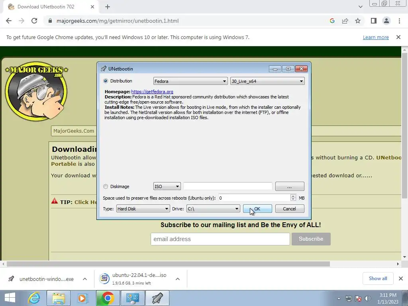Click the vertical page scrollbar
Screen dimensions: 408x306
pos(404,126)
